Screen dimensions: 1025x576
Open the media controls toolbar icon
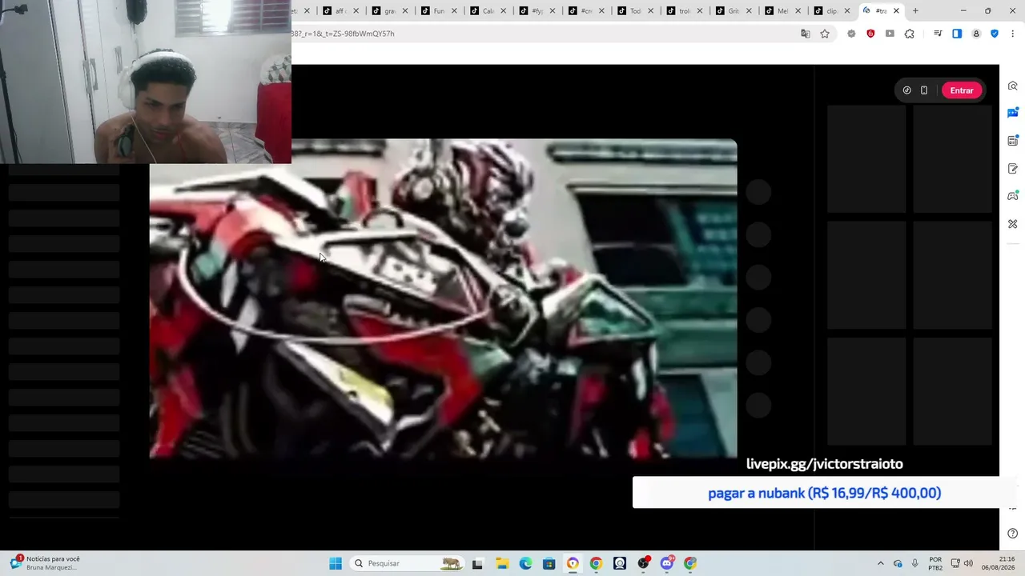click(x=938, y=34)
